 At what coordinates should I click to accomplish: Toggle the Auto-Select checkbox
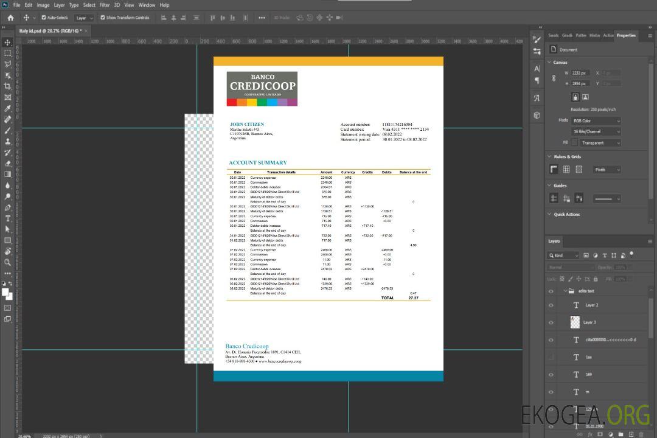pos(44,18)
